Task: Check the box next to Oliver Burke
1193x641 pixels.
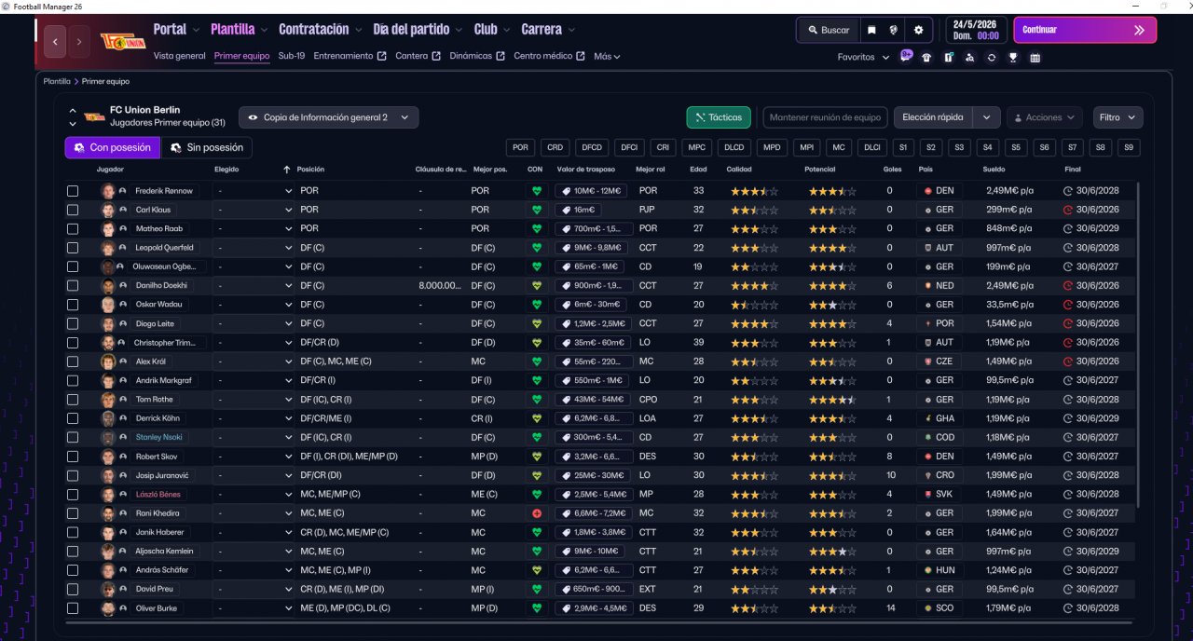Action: pyautogui.click(x=73, y=608)
